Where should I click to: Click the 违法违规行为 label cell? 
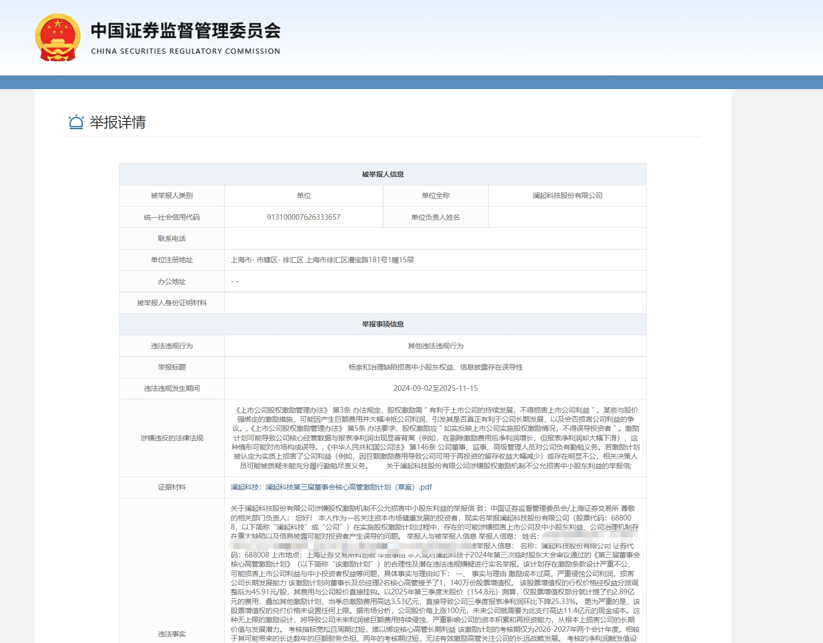(x=172, y=346)
